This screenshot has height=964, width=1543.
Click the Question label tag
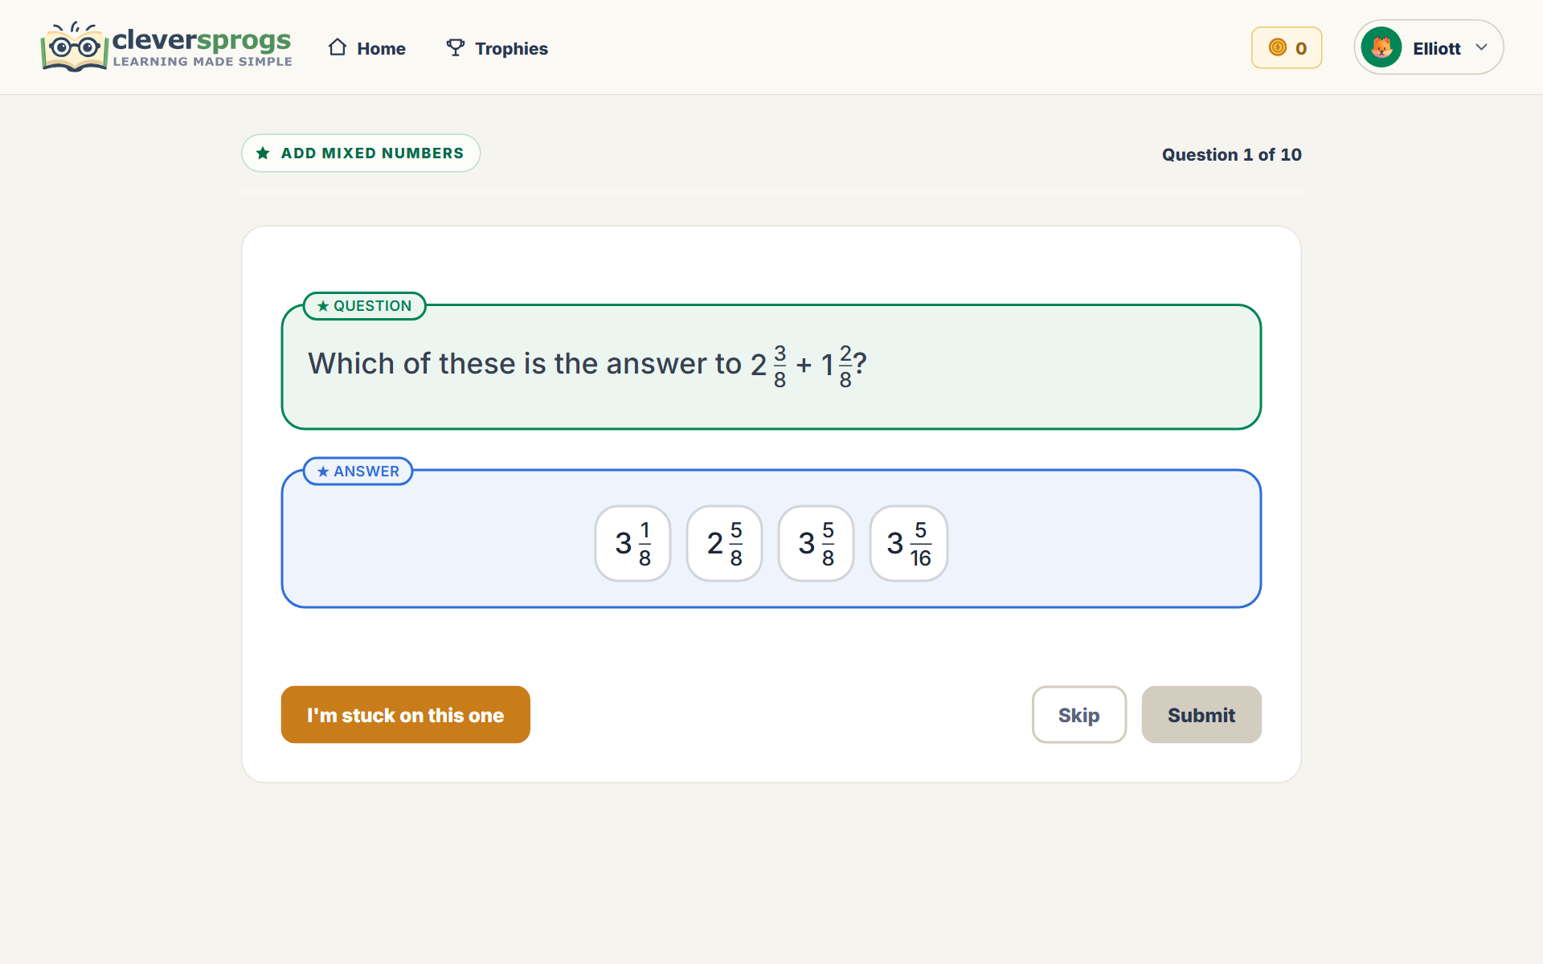coord(364,306)
